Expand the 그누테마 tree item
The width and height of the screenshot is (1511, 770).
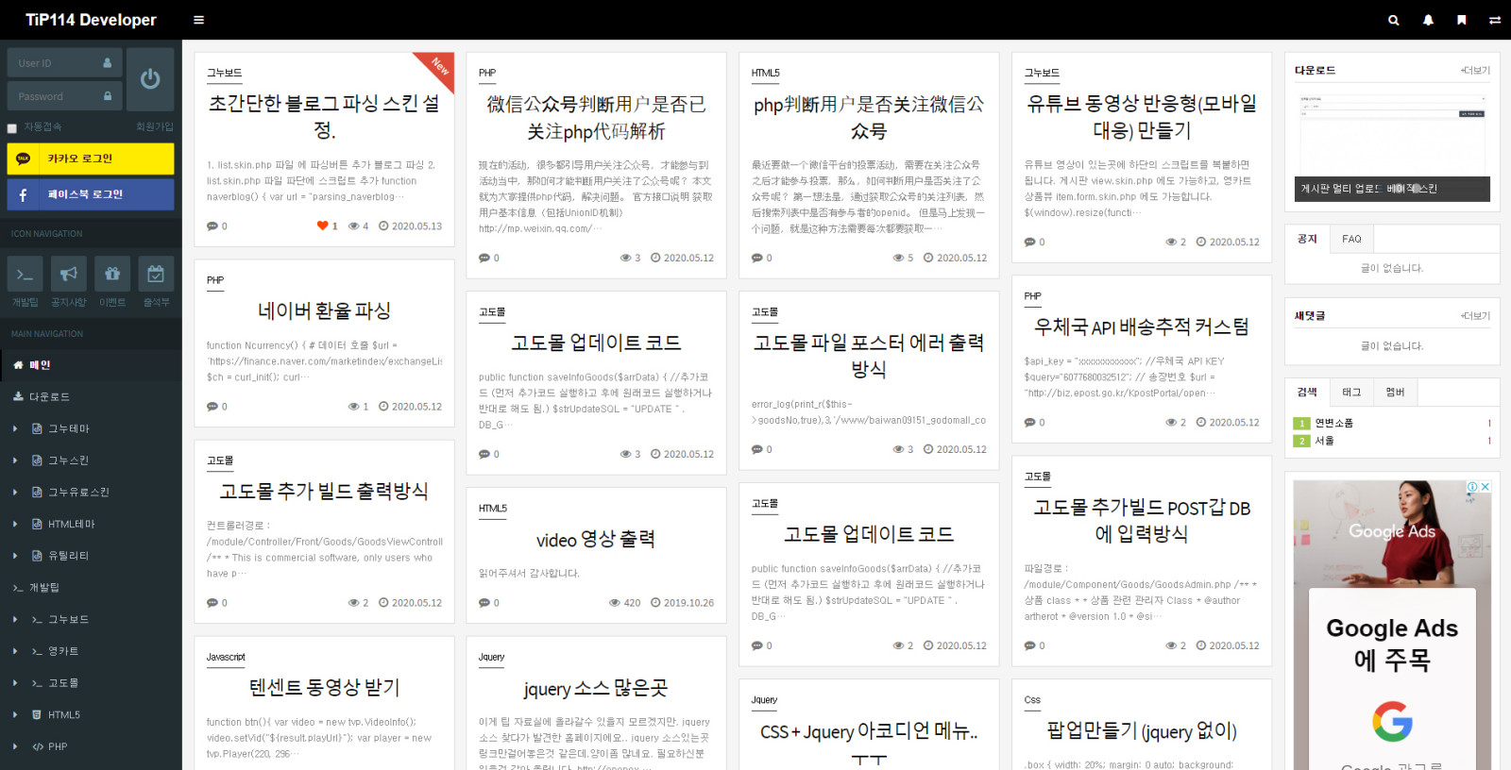pyautogui.click(x=15, y=428)
